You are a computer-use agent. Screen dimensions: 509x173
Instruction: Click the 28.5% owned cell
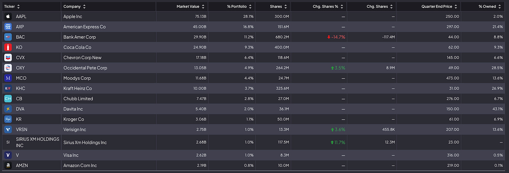tap(497, 68)
